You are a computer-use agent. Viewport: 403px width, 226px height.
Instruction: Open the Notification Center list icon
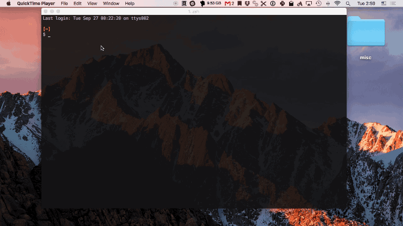click(393, 4)
